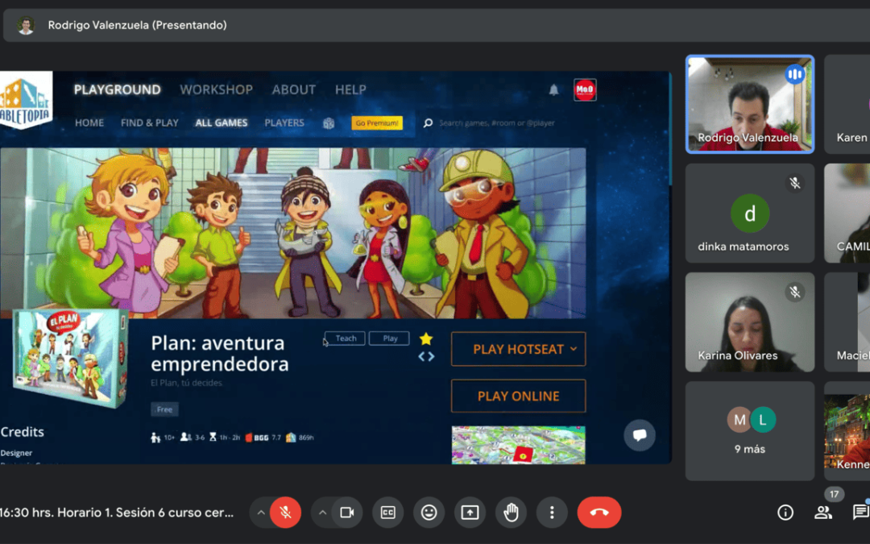
Task: Click the age icon beside 10+
Action: click(155, 438)
